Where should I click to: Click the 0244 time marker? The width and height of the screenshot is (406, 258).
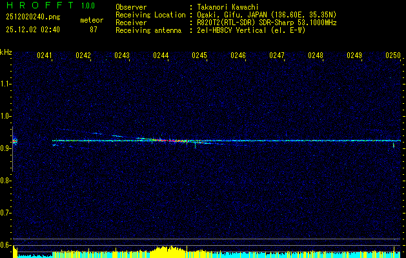coord(161,56)
